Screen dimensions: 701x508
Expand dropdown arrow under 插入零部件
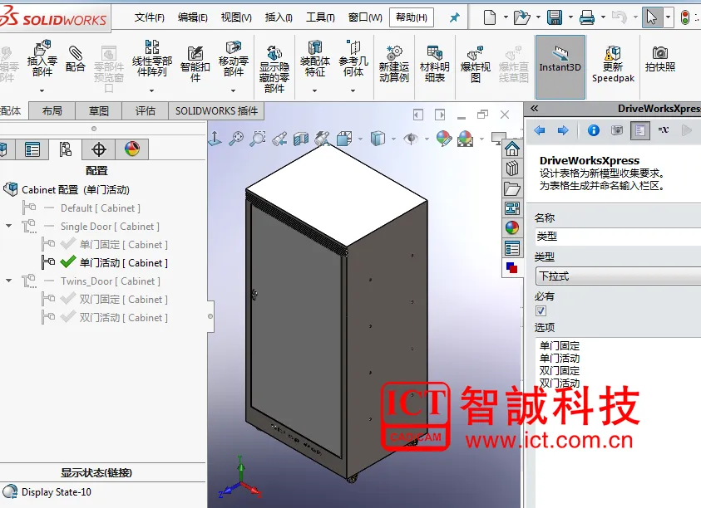pyautogui.click(x=42, y=90)
